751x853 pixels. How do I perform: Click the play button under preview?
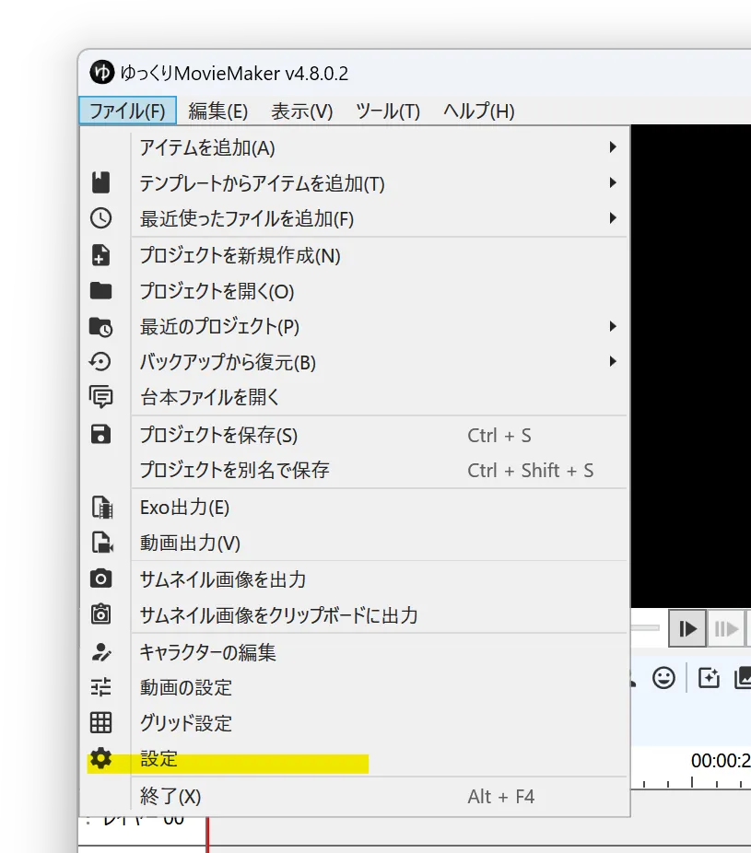[687, 628]
